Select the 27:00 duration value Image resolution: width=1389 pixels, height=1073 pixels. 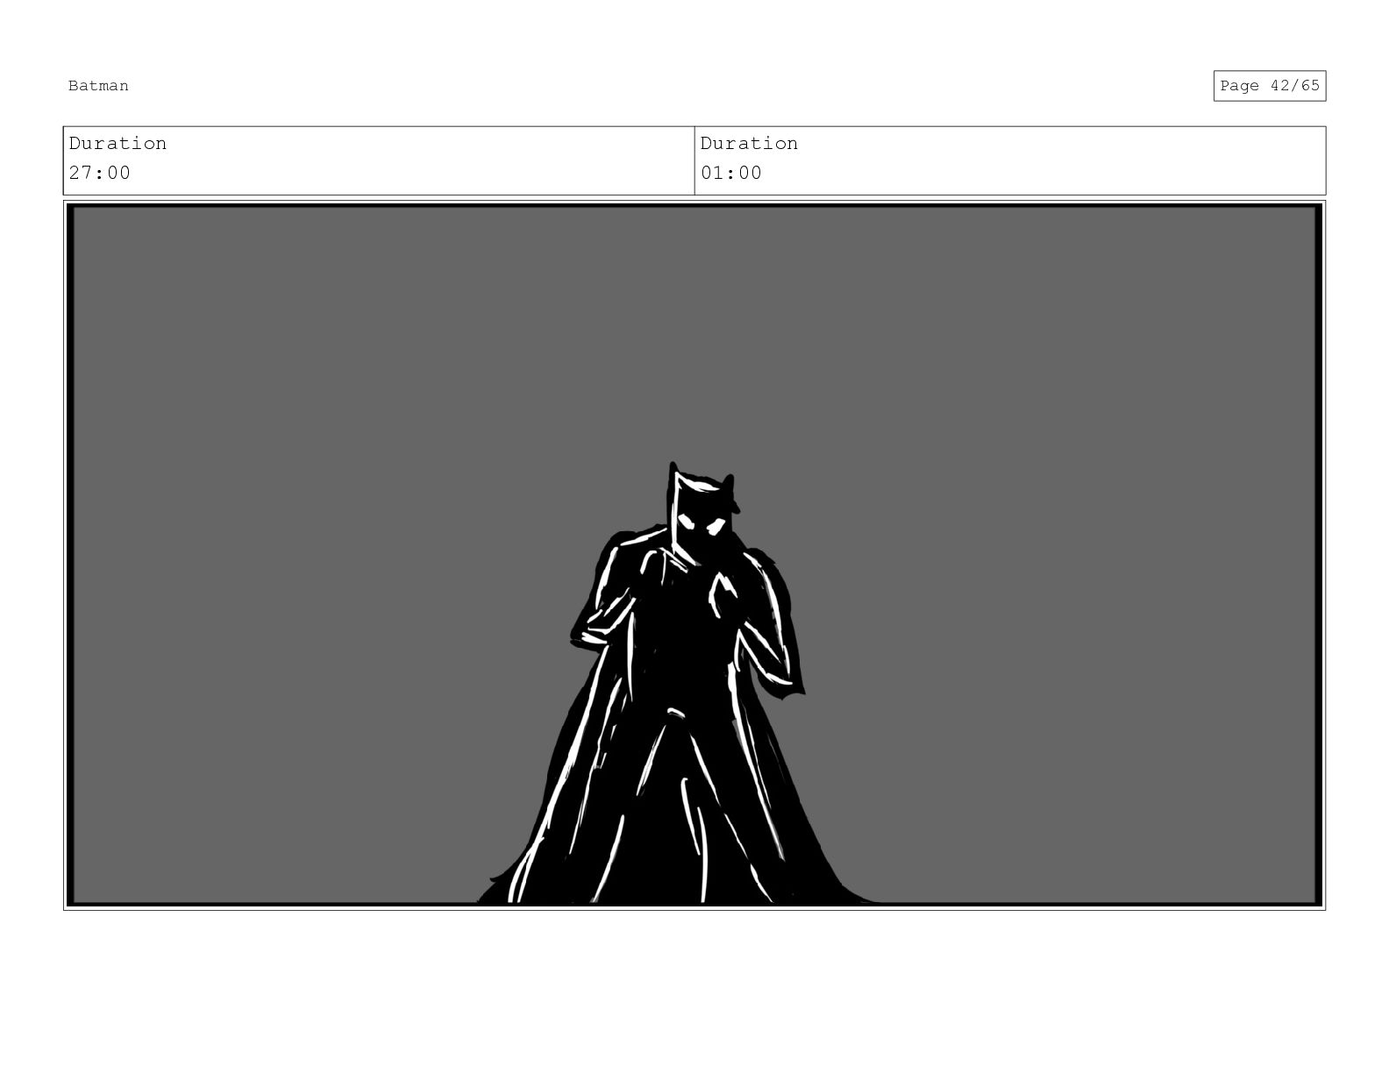point(100,173)
